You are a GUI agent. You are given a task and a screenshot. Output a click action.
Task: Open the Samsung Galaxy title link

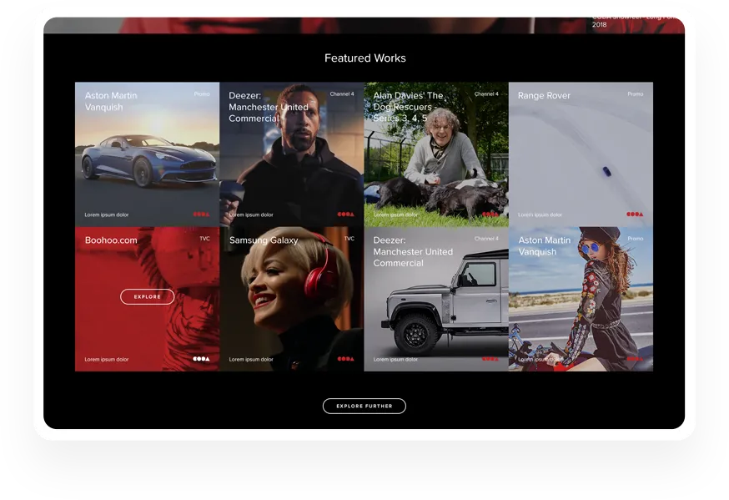pos(263,240)
